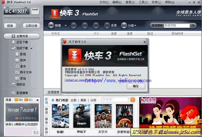The width and height of the screenshot is (202, 137).
Task: Click the 进度 column header
Action: (x=114, y=34)
